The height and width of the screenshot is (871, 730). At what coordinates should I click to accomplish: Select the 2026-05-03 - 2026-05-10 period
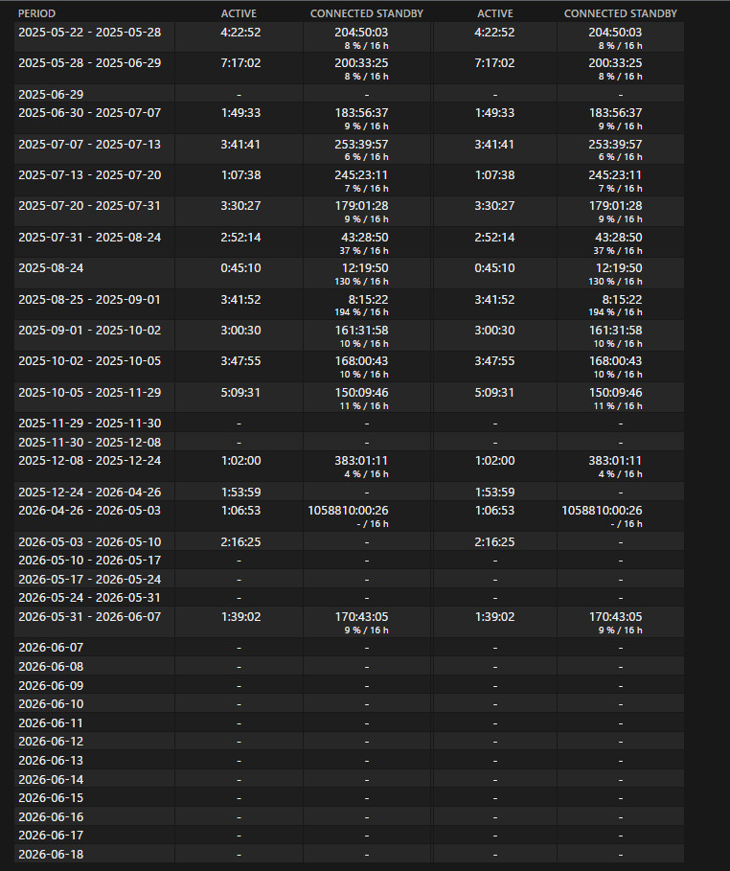coord(89,541)
